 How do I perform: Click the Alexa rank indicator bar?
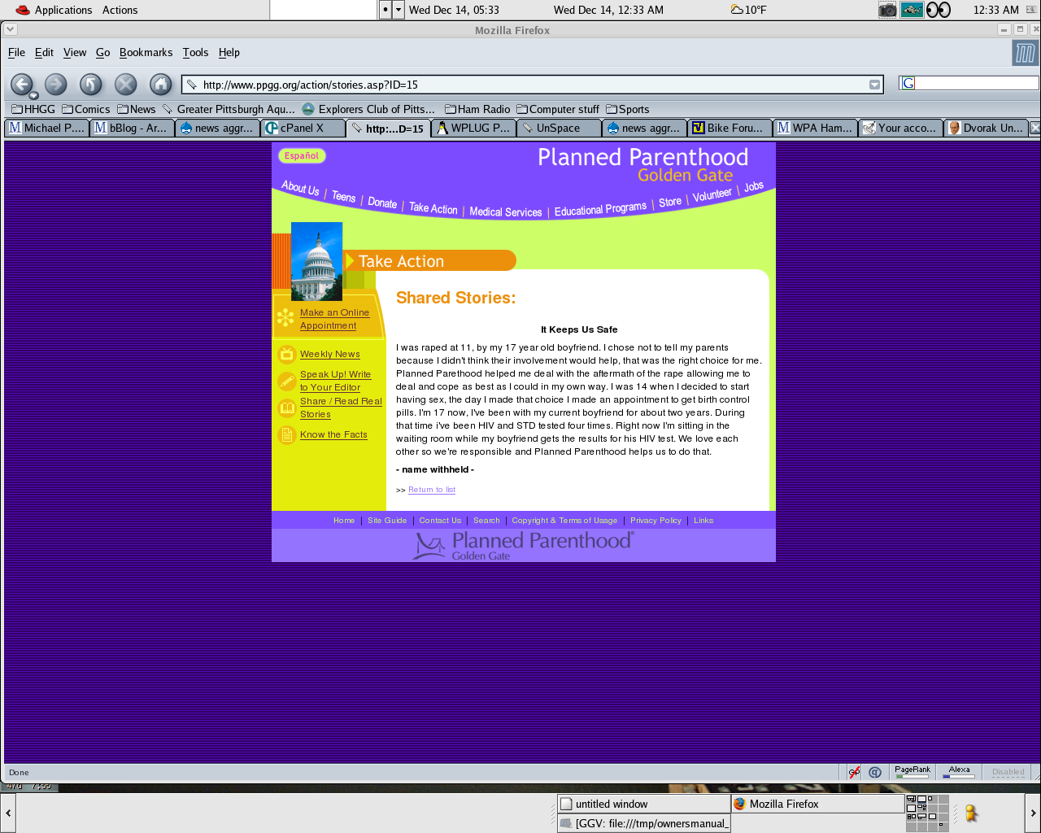(x=959, y=772)
